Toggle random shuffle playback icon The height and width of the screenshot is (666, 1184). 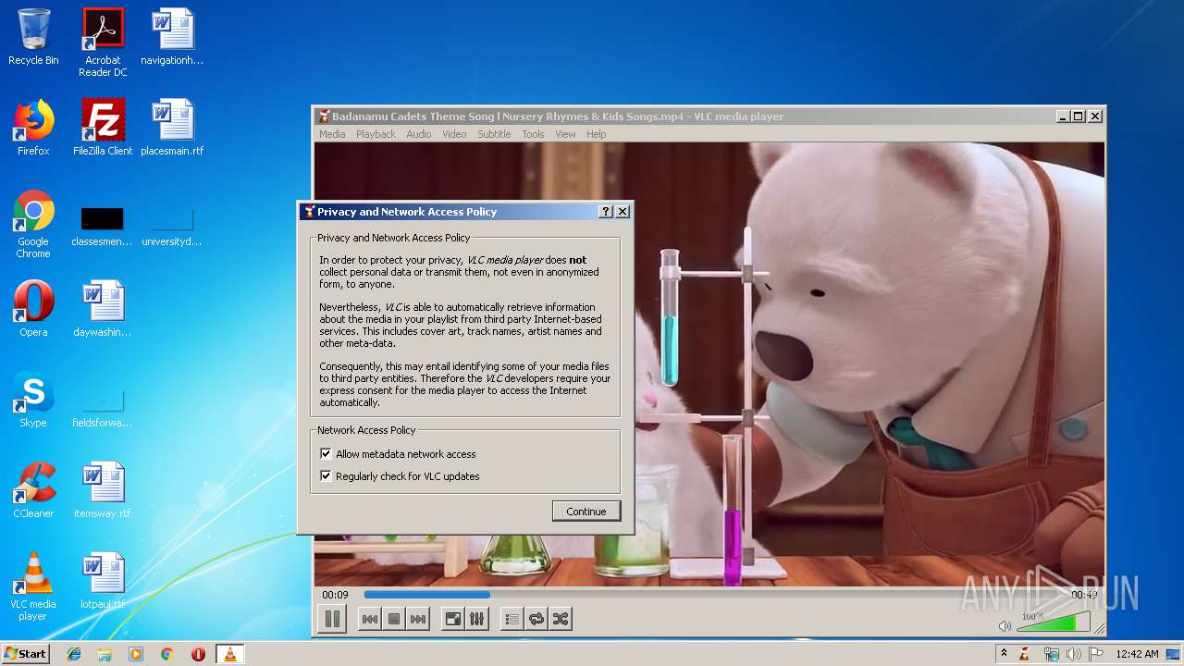coord(561,619)
